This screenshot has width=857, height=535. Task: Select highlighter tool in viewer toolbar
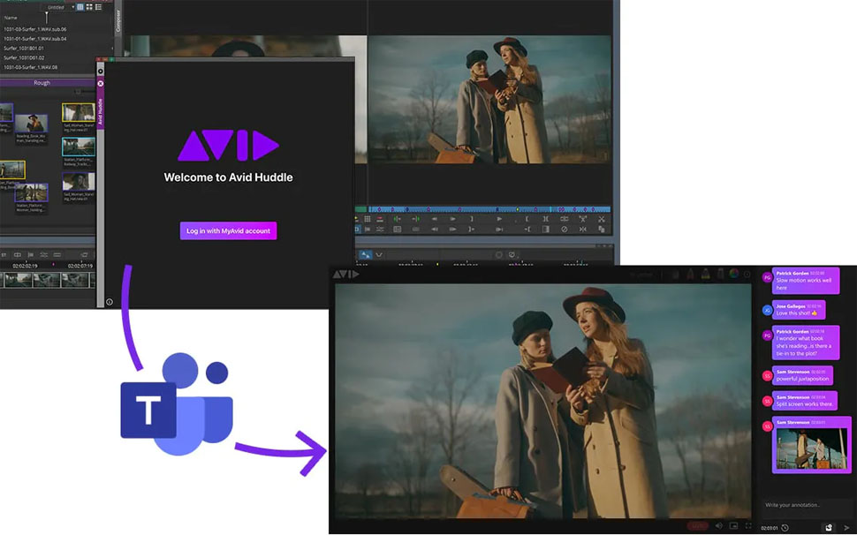point(706,274)
